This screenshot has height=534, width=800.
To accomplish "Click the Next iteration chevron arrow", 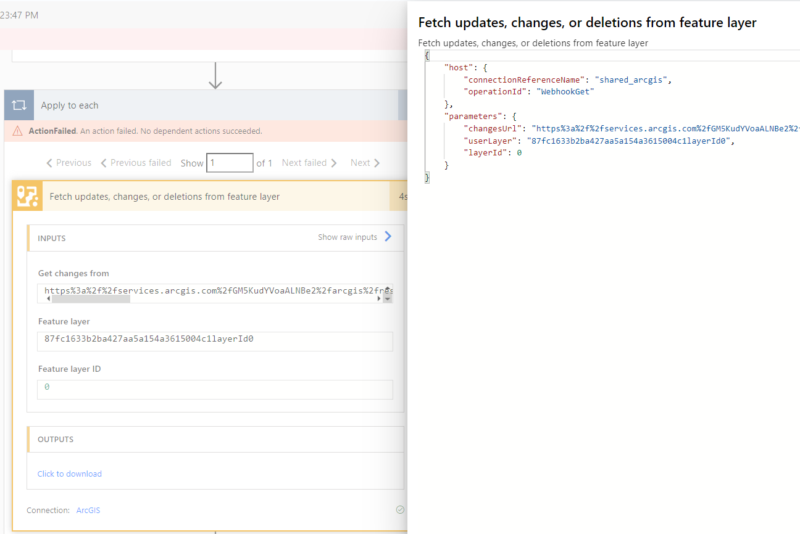I will 377,163.
